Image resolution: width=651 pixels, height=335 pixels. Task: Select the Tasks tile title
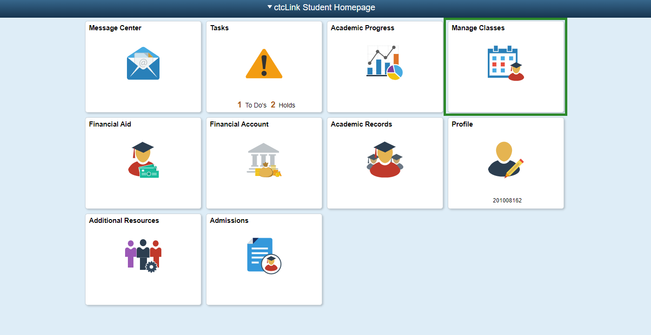[x=219, y=28]
